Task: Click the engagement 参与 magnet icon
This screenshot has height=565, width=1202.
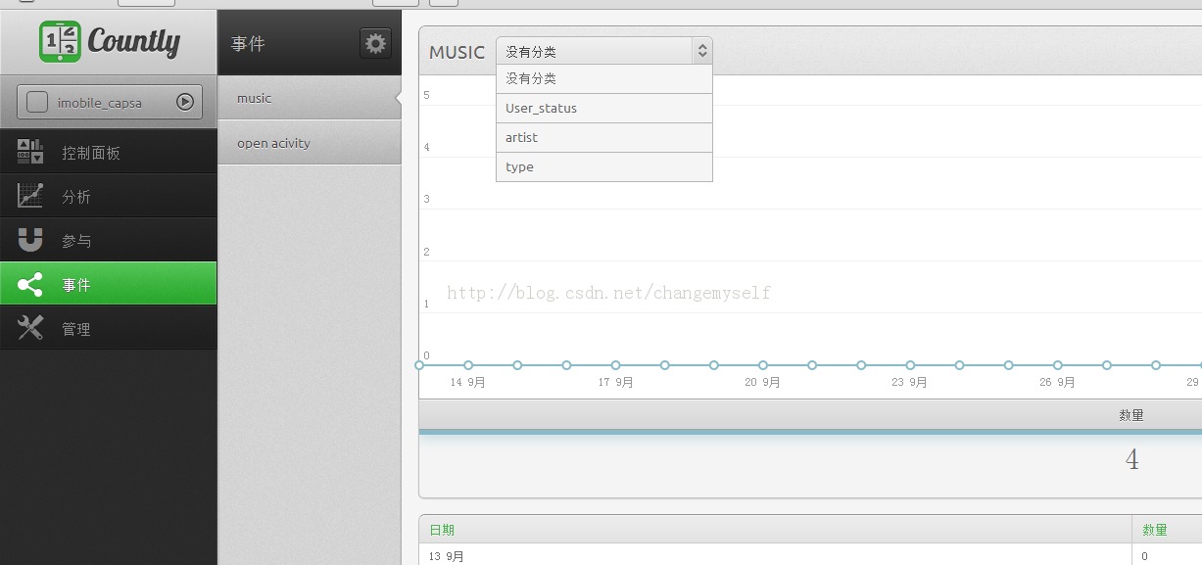Action: tap(30, 240)
